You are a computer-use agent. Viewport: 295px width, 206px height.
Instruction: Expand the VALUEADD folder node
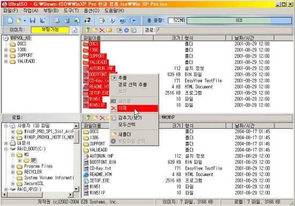(6, 62)
